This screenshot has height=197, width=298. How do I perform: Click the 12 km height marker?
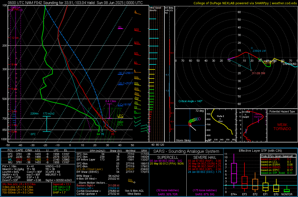15,38
